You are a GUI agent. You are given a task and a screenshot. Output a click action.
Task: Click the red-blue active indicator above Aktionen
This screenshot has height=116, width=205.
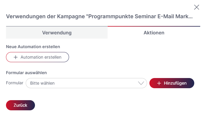tap(154, 26)
